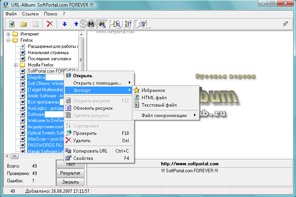Screen dimensions: 296x197
Task: Expand the Mozilla Firefox subfolder
Action: tap(16, 65)
